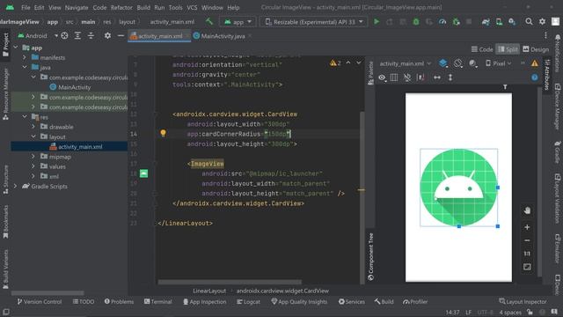563x317 pixels.
Task: Open the File menu
Action: pyautogui.click(x=26, y=7)
